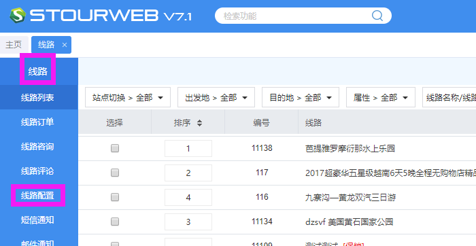This screenshot has width=476, height=246.
Task: Tick checkbox for route 11109
Action: [x=115, y=244]
